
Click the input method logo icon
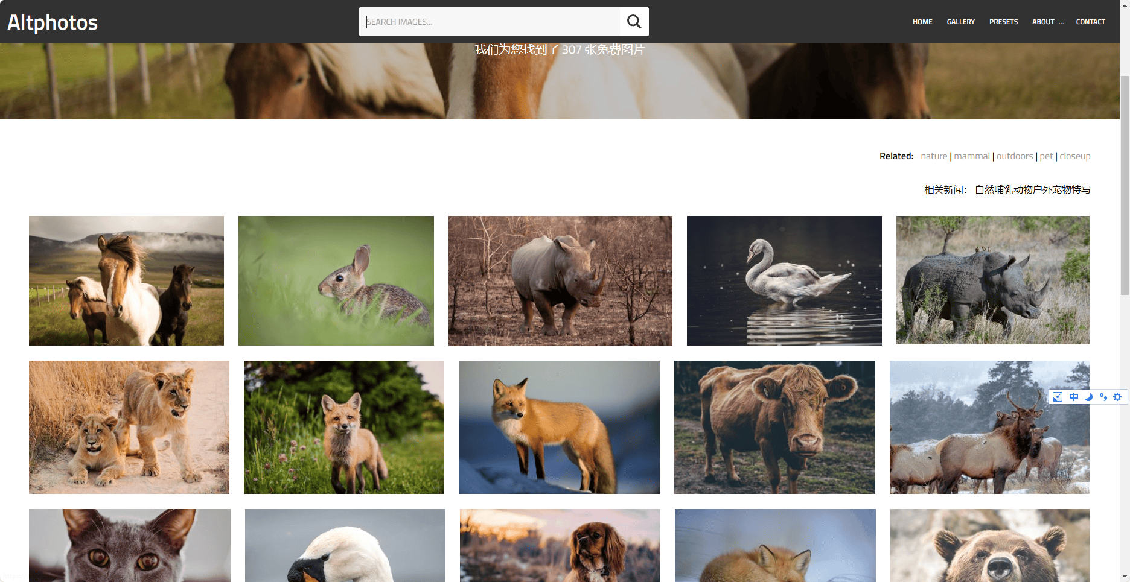tap(1058, 397)
